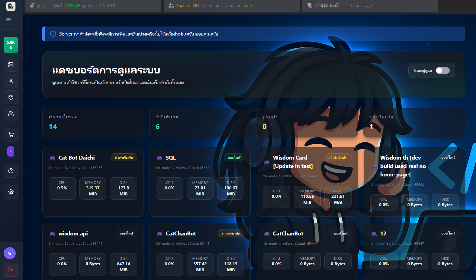Click the package box icon in sidebar

click(11, 97)
